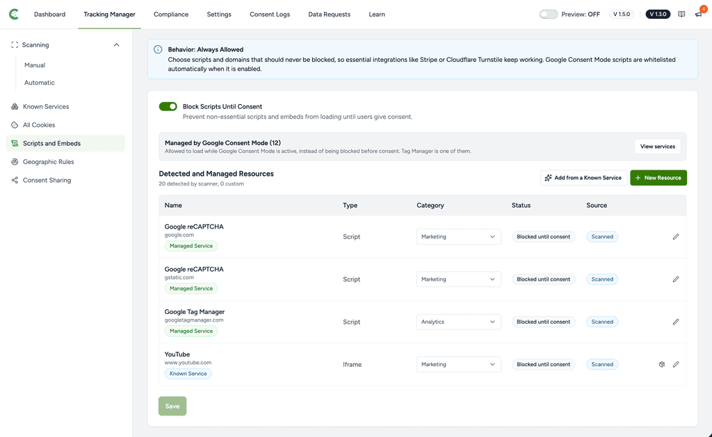Click the info icon in the Behavior notice
This screenshot has width=712, height=437.
coord(158,49)
